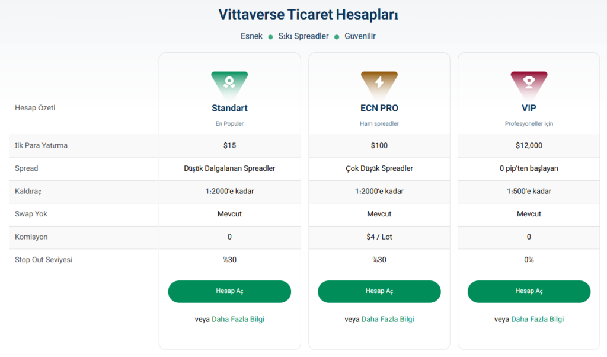This screenshot has width=607, height=357.
Task: Click the VIP trophy icon
Action: click(x=529, y=81)
